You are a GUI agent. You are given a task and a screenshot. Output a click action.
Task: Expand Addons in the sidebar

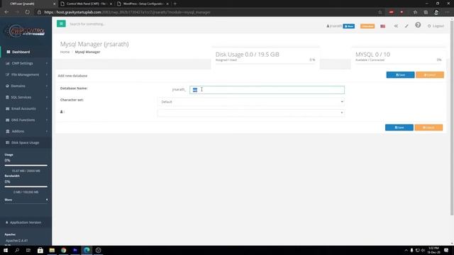[26, 131]
